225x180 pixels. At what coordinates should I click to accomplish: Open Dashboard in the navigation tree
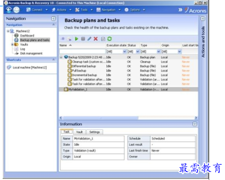27,36
